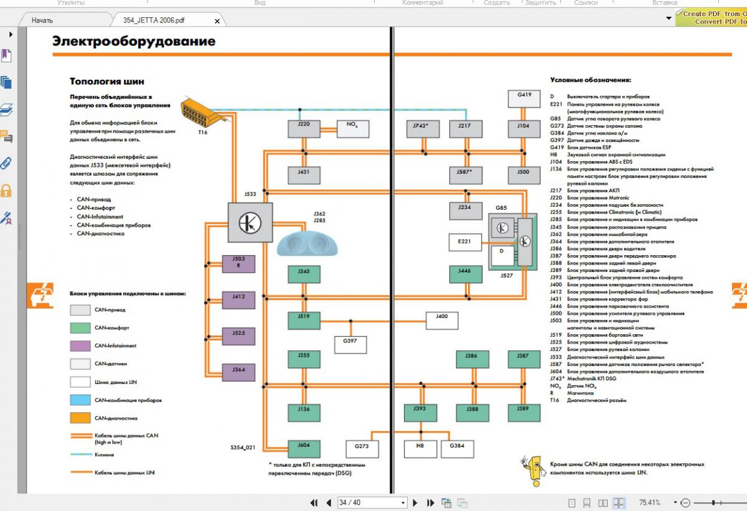Click the E221 block in diagram
This screenshot has width=747, height=511.
tap(466, 243)
